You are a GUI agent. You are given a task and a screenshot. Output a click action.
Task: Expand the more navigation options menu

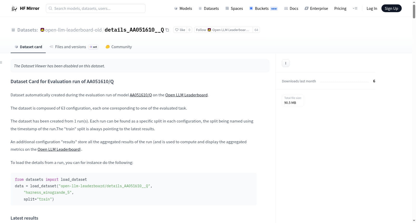tap(355, 9)
